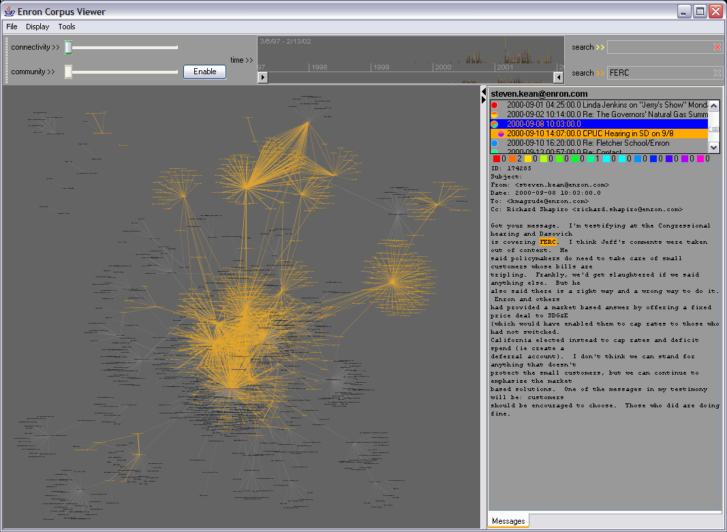Screen dimensions: 727x532
Task: Click circle icon on the 2000-09-08 10:03 row
Action: click(494, 124)
